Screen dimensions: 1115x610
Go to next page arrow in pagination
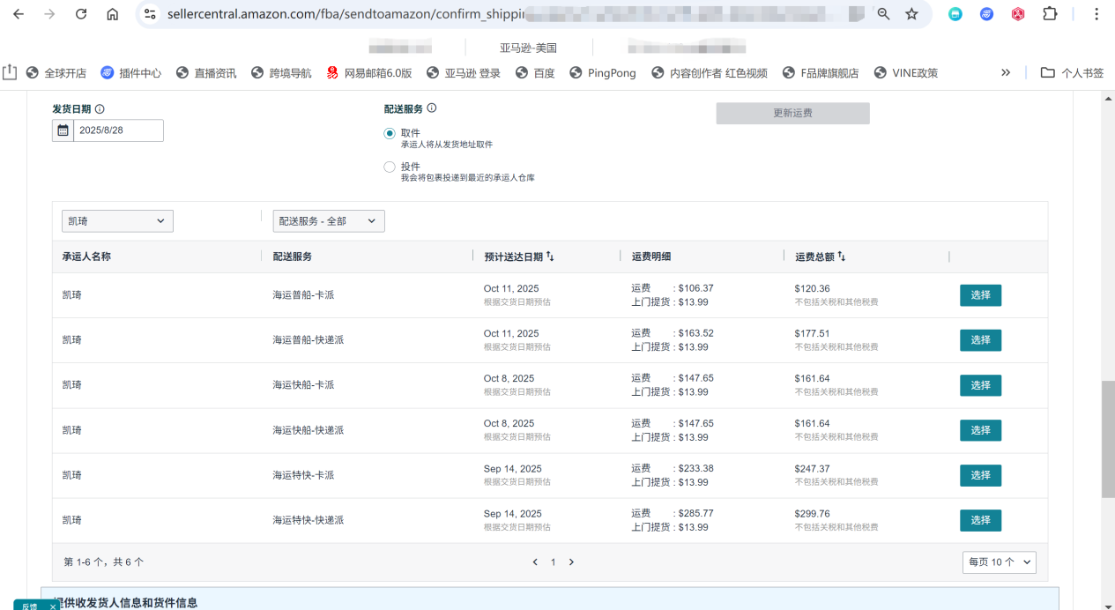(x=571, y=562)
